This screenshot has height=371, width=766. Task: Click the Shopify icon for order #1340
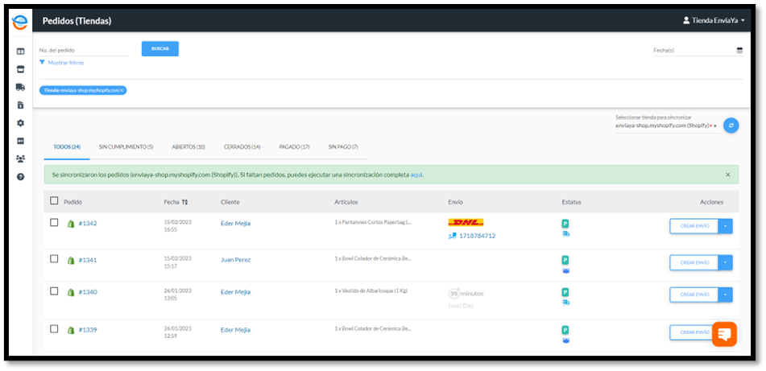[71, 292]
